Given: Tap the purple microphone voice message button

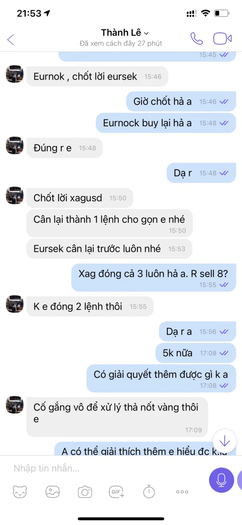Looking at the screenshot, I should [221, 480].
